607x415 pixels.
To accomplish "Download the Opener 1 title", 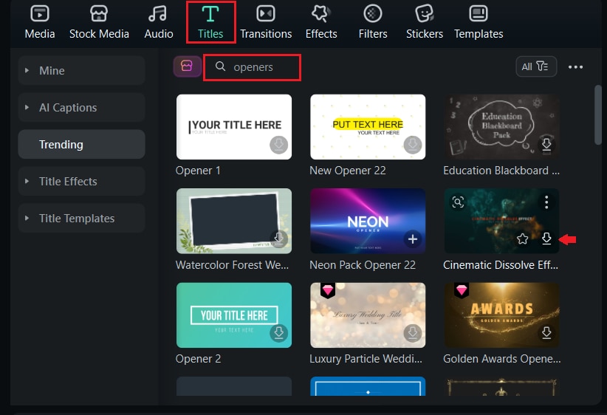I will click(x=278, y=145).
